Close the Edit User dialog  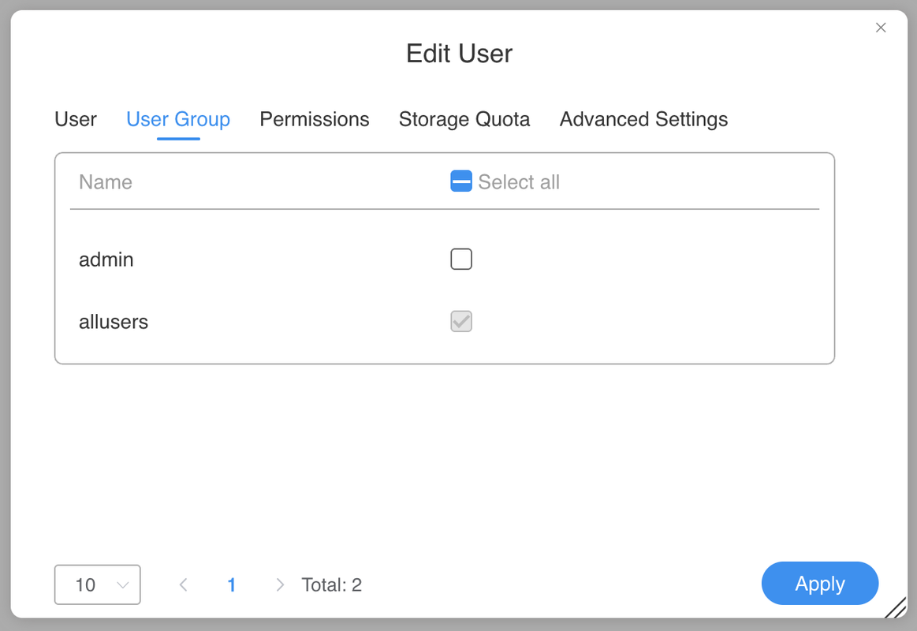pyautogui.click(x=881, y=28)
